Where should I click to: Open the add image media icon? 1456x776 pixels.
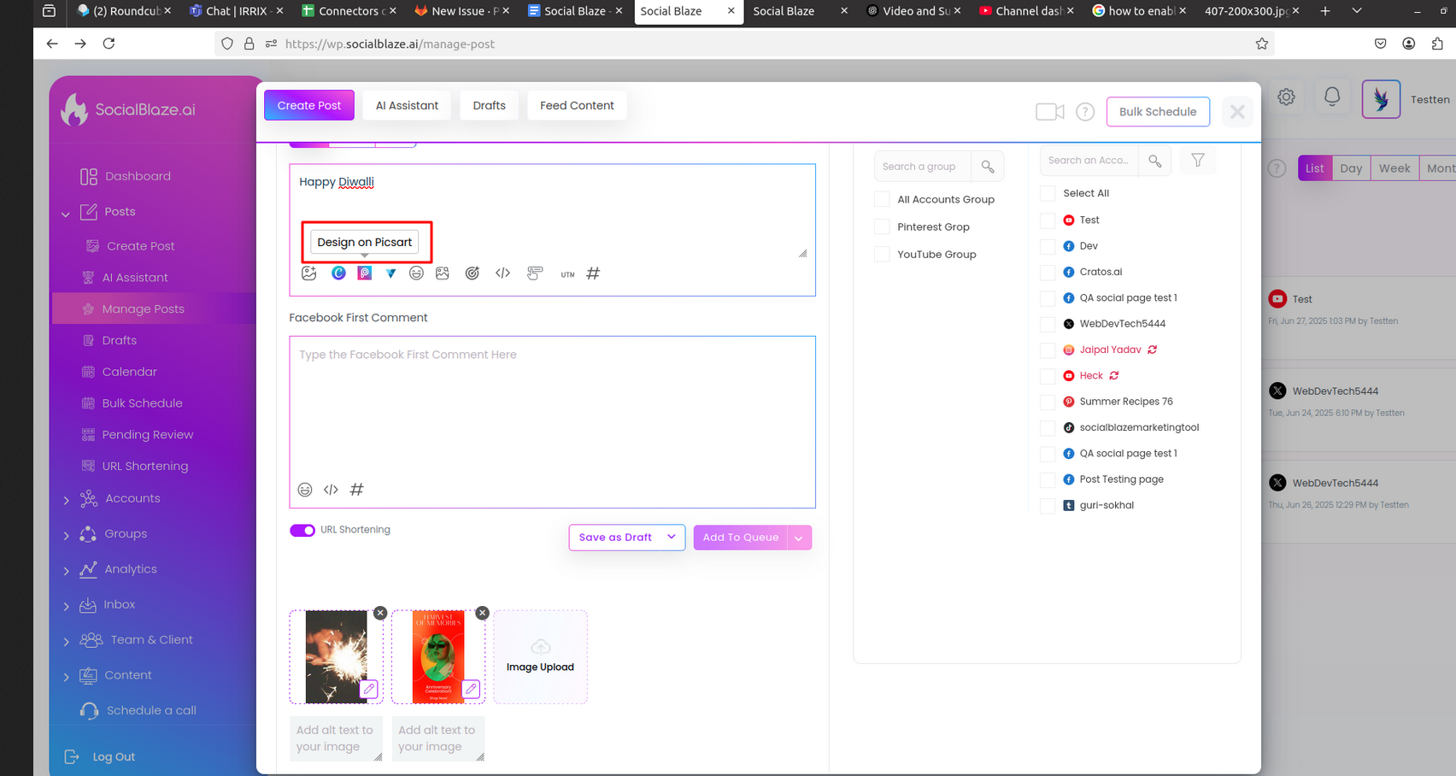click(x=309, y=273)
